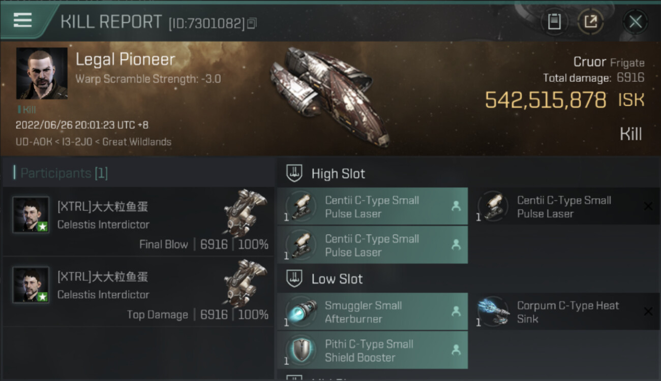Click the destroyed Heat Sink X mark

click(x=648, y=311)
